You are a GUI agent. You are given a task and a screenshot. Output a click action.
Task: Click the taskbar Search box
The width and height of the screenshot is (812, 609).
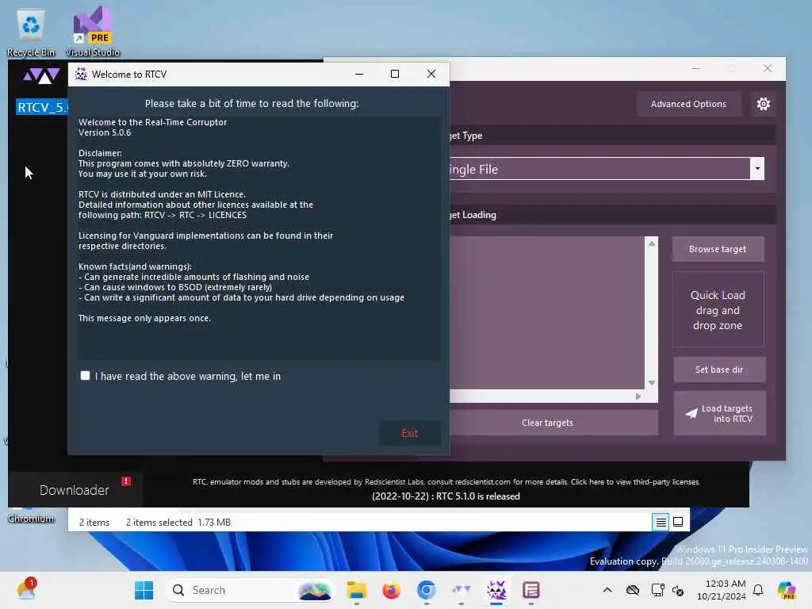click(251, 590)
